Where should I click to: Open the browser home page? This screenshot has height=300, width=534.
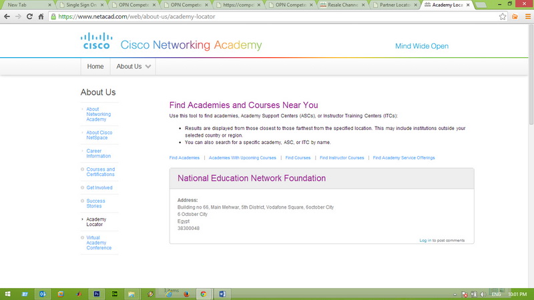click(x=41, y=16)
